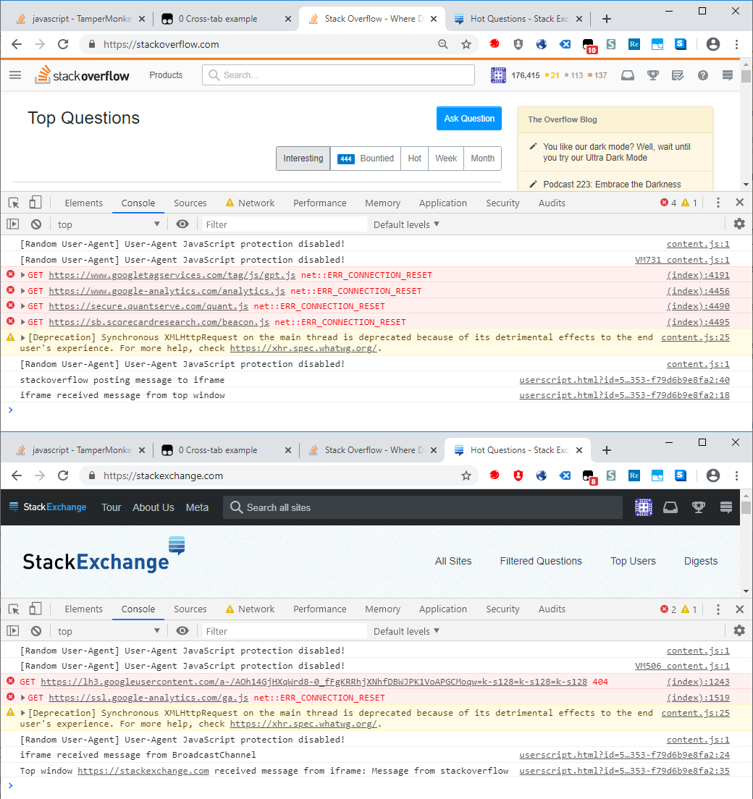Expand Deprecation warning in top console
753x799 pixels.
point(23,337)
